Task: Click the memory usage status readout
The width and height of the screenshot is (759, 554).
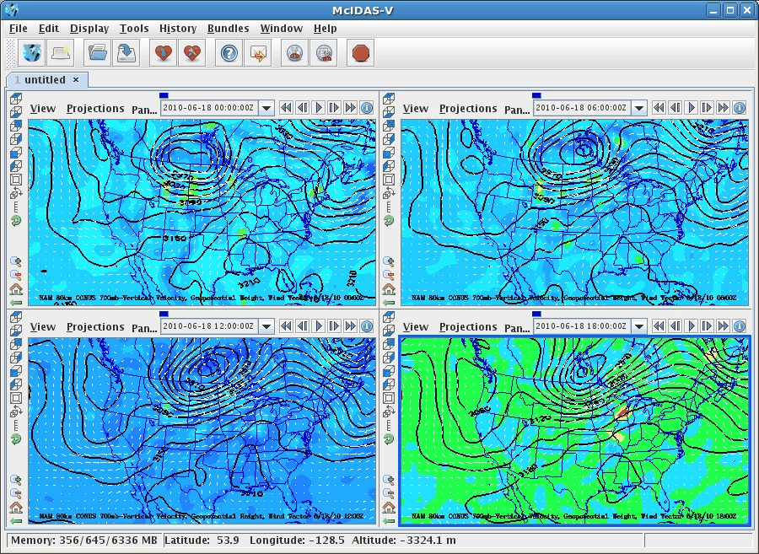Action: click(x=83, y=541)
